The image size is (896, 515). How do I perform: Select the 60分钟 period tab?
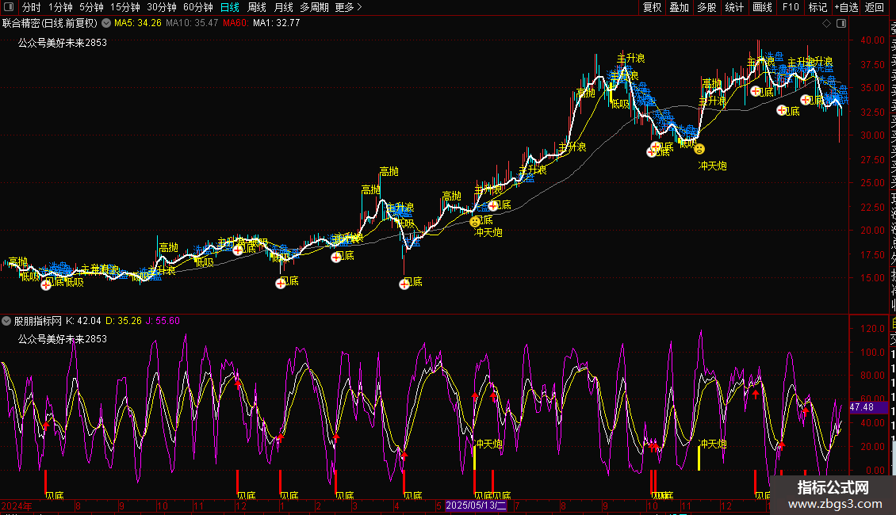click(x=197, y=7)
